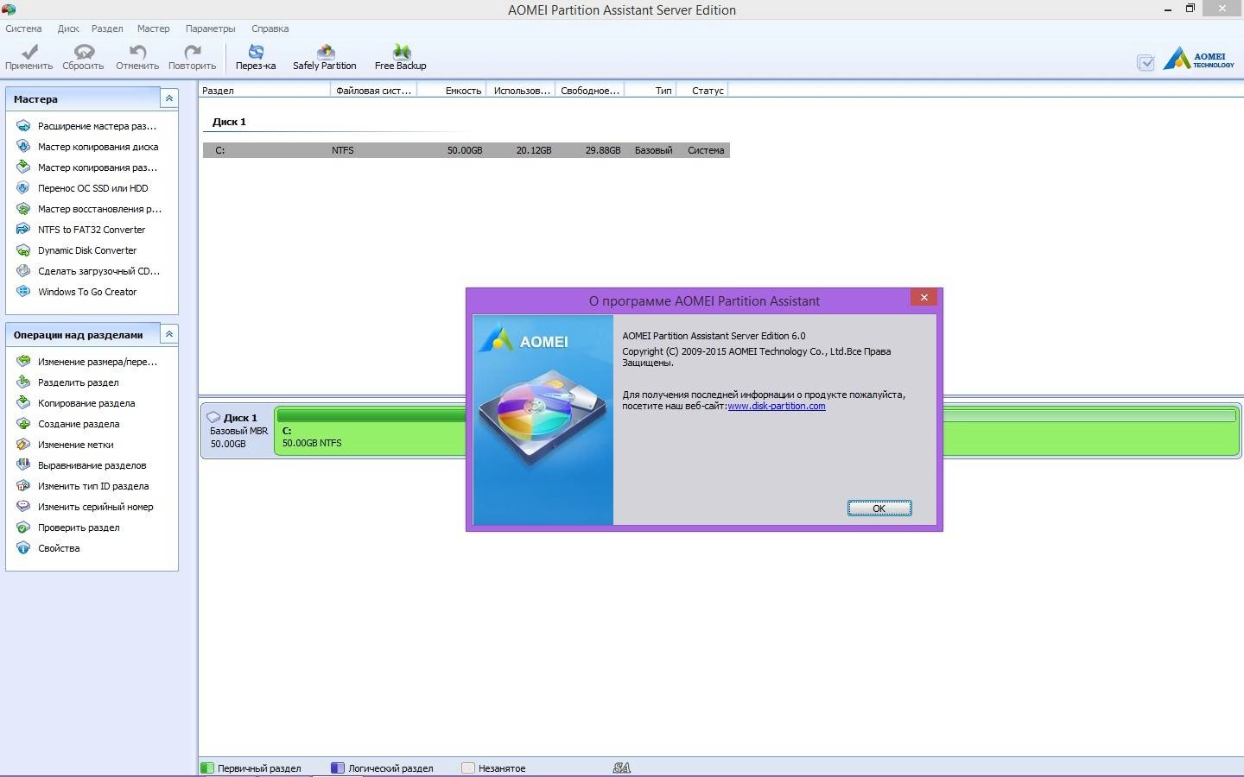
Task: Open Сделать загрузочный CD wizard
Action: tap(90, 271)
